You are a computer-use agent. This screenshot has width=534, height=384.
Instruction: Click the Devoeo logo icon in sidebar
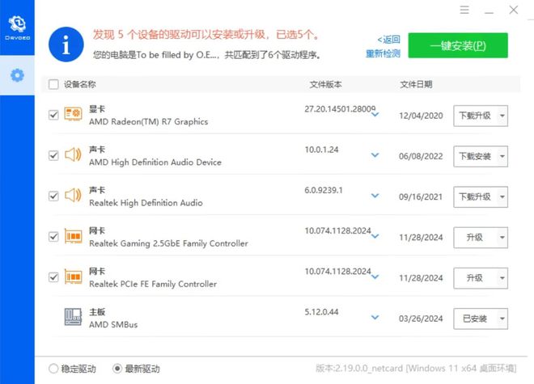point(17,23)
